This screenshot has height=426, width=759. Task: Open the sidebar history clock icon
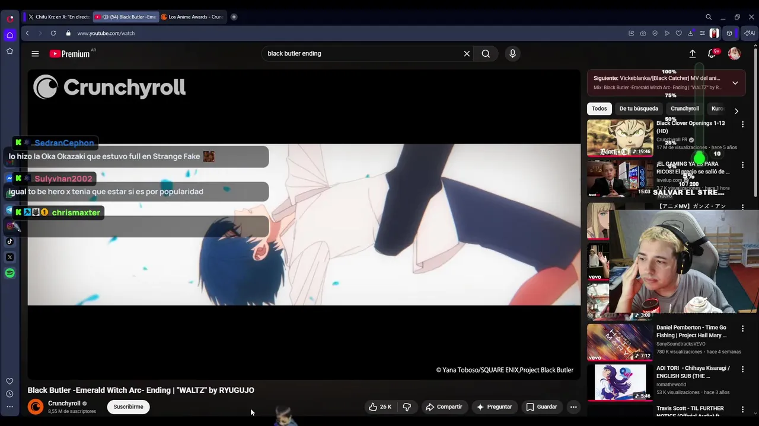tap(9, 394)
